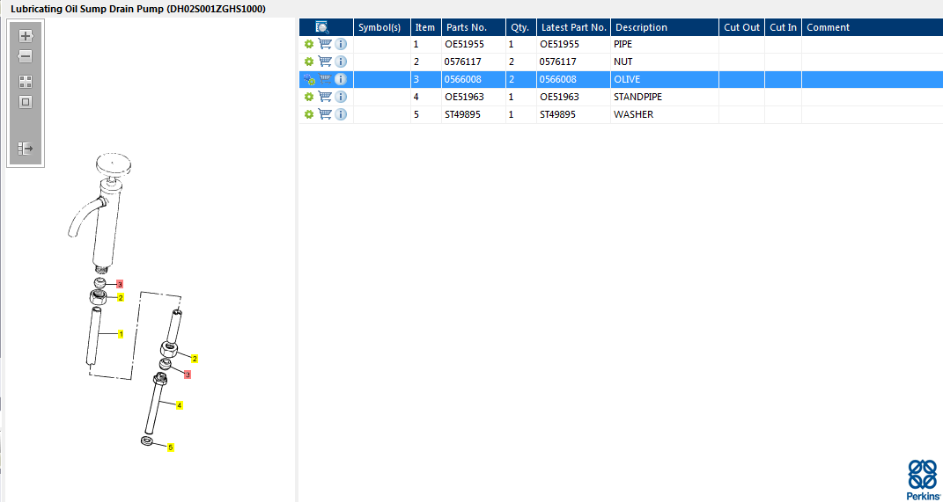
Task: Add PIPE OE51955 to the cart
Action: coord(325,44)
